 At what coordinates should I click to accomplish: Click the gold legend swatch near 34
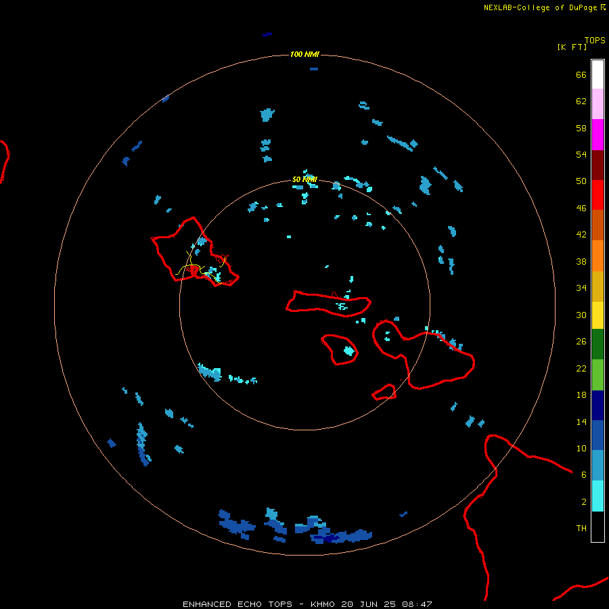tap(597, 286)
